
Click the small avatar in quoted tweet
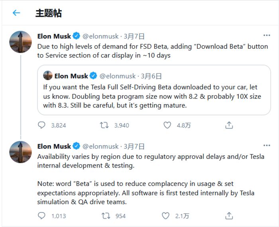(48, 76)
